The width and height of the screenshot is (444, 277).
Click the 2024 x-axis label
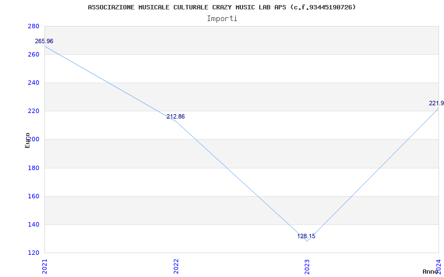click(439, 266)
